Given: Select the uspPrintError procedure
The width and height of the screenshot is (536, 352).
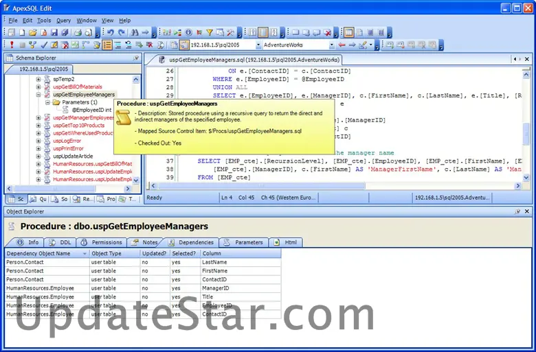Looking at the screenshot, I should pyautogui.click(x=68, y=148).
